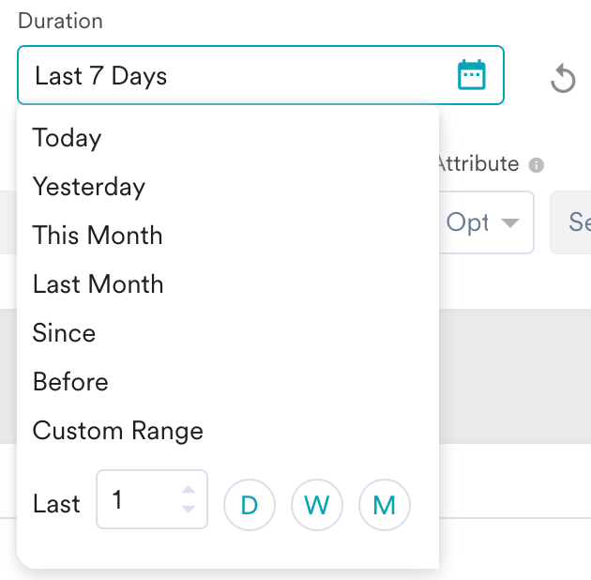Focus the Last number input field
Image resolution: width=591 pixels, height=580 pixels.
[x=152, y=499]
